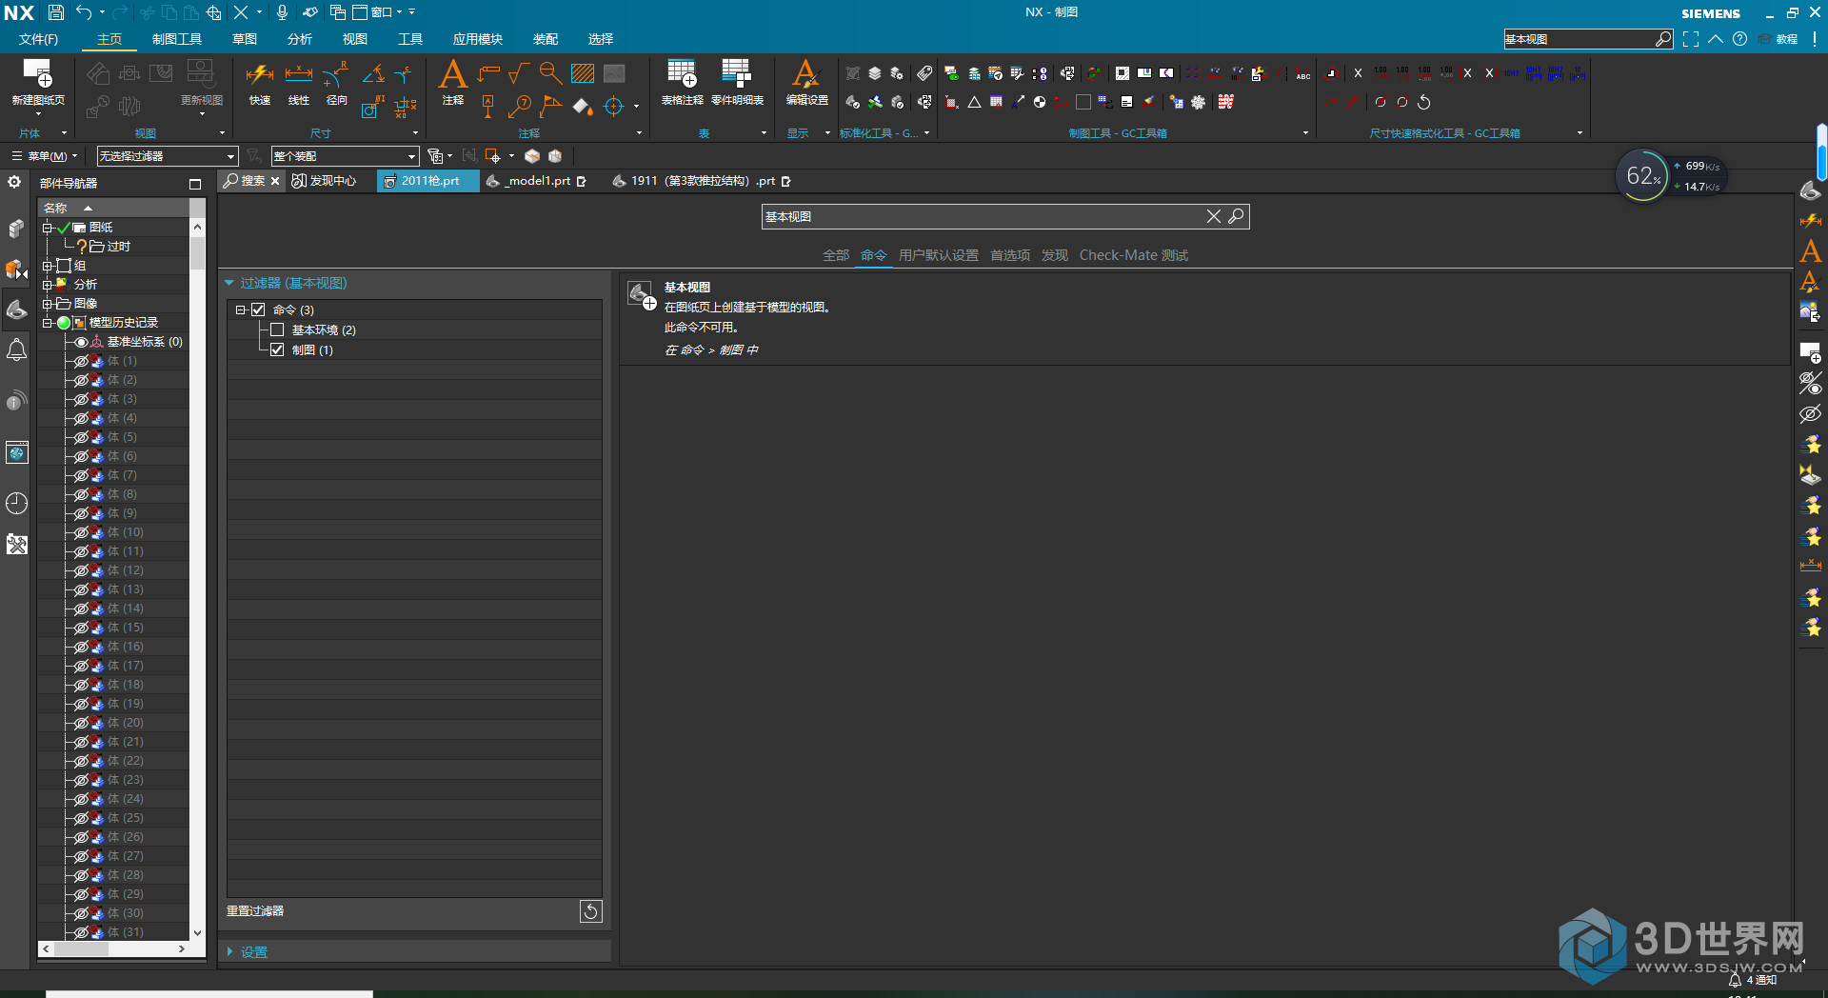
Task: Switch to the 分析 ribbon tab
Action: tap(300, 39)
